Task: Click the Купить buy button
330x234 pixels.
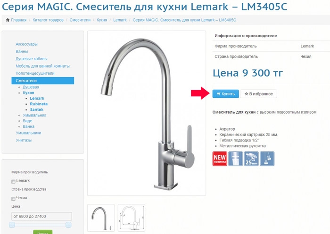Action: 226,94
